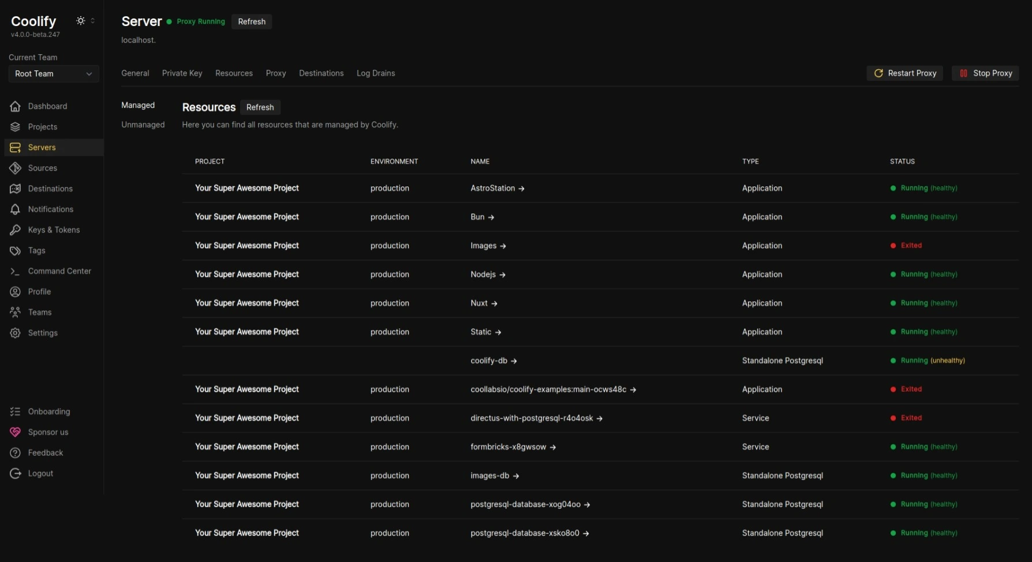Open Sources from the sidebar icon
This screenshot has height=562, width=1032.
pyautogui.click(x=14, y=168)
